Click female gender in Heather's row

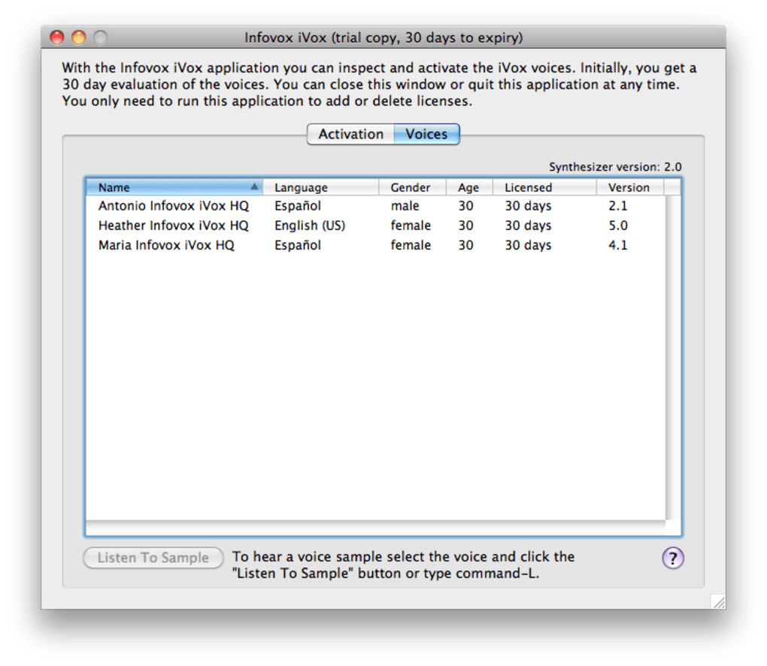click(x=411, y=226)
